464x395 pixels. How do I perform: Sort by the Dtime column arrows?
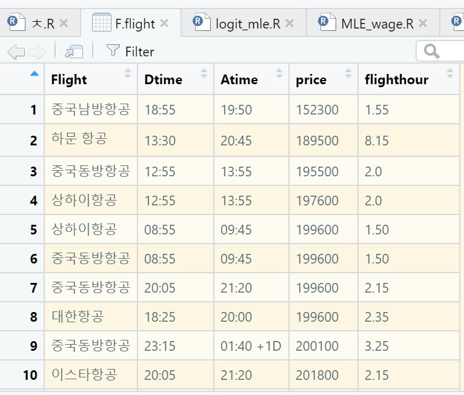(204, 73)
